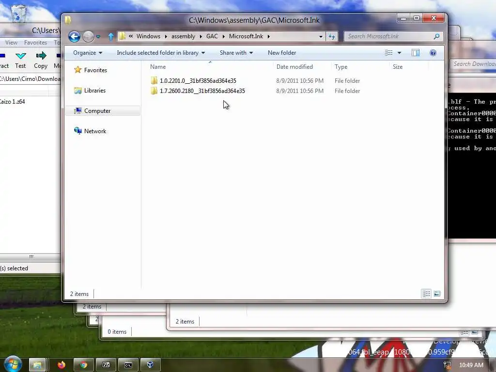496x372 pixels.
Task: Click folder icon of 1.0.2201.0 row
Action: coord(154,81)
